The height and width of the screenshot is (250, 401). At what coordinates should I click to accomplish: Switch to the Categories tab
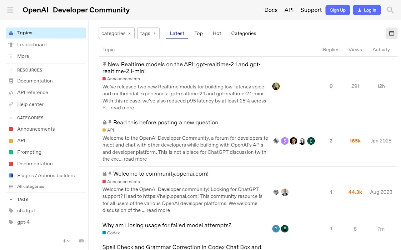pos(244,33)
